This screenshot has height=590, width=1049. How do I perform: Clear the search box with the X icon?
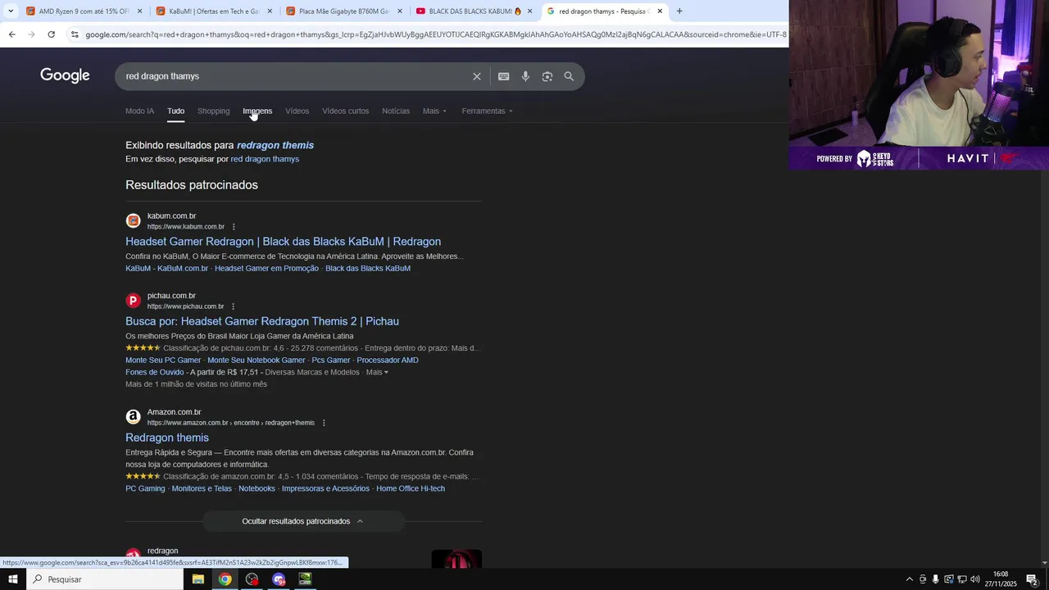tap(477, 76)
